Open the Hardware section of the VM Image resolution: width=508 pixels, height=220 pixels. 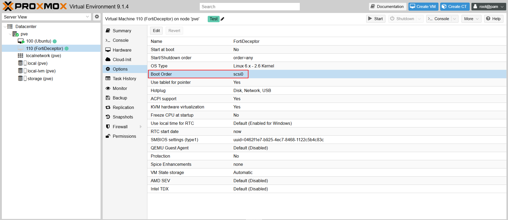[x=122, y=50]
